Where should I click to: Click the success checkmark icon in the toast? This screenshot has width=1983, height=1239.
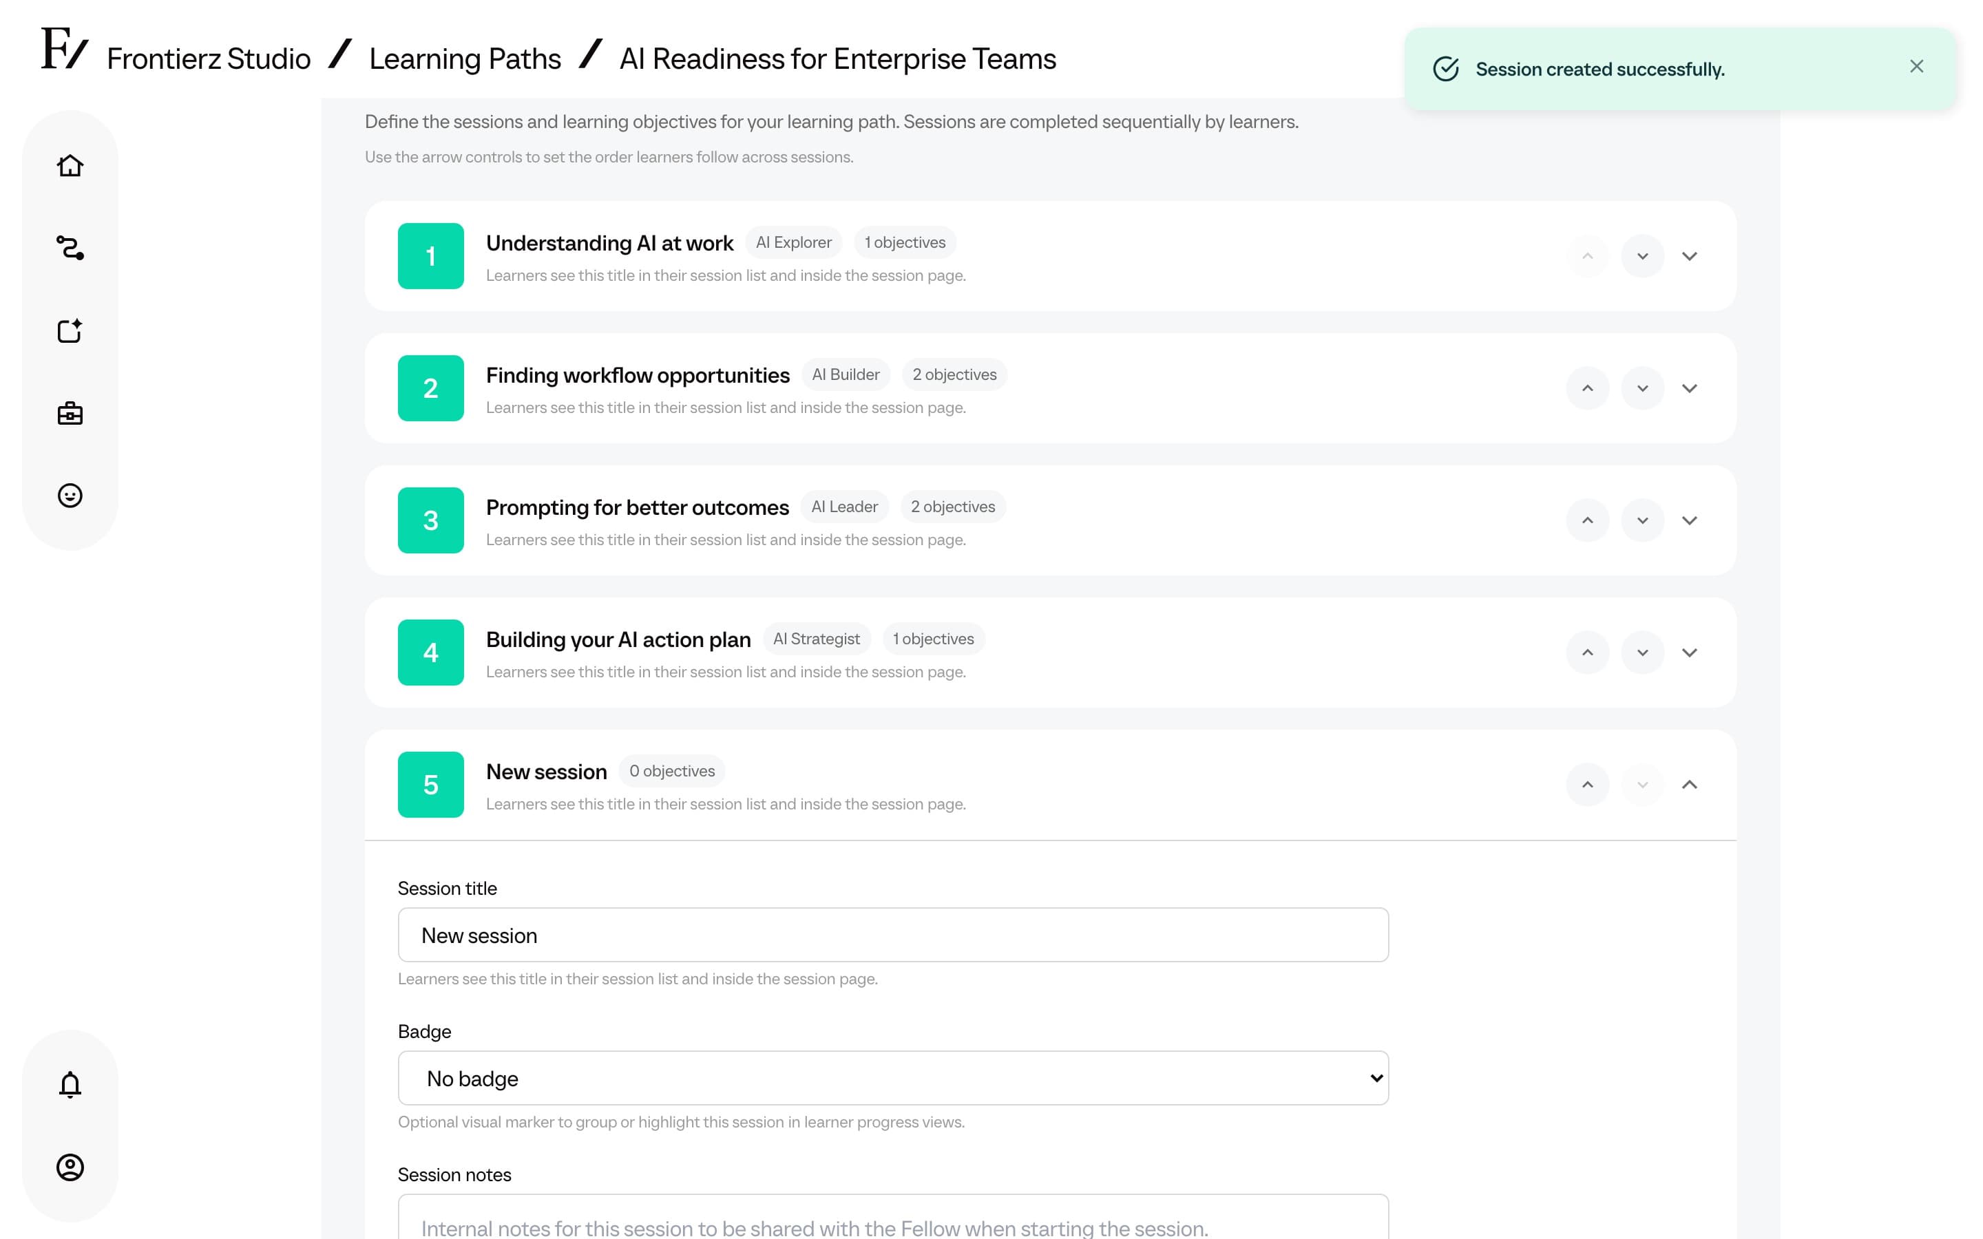[1445, 69]
